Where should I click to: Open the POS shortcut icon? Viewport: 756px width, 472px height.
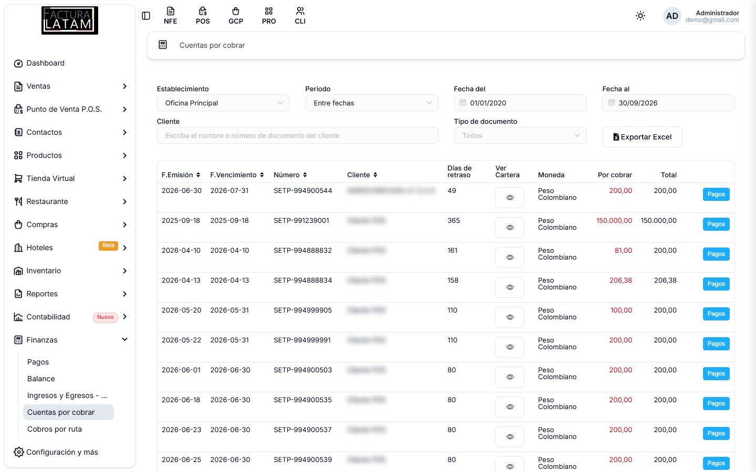[203, 16]
